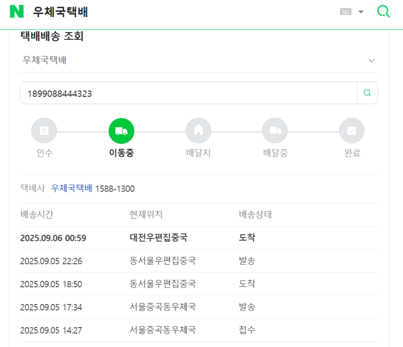Select the 배달중 delivery truck icon
Screen dimensions: 403x347
tap(275, 131)
